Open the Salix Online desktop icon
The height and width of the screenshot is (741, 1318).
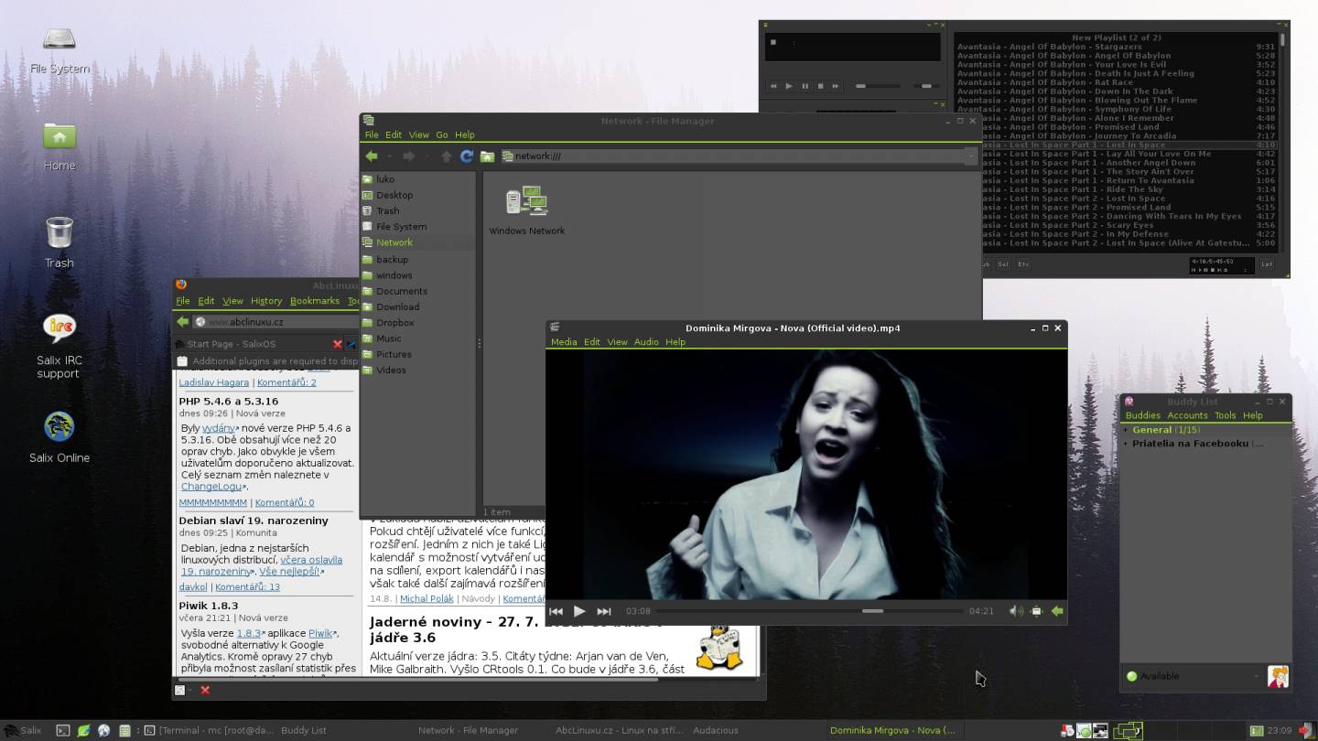click(x=59, y=437)
